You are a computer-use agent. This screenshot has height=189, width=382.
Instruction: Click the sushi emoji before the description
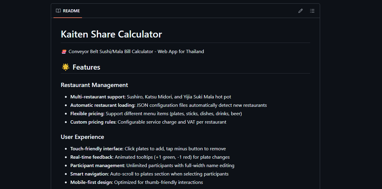coord(64,52)
